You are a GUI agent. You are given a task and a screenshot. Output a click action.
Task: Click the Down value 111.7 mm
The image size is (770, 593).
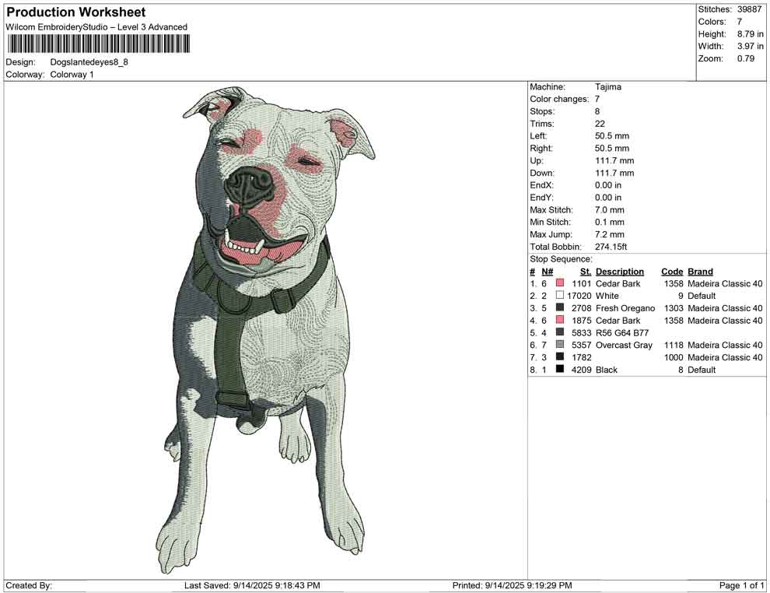614,173
